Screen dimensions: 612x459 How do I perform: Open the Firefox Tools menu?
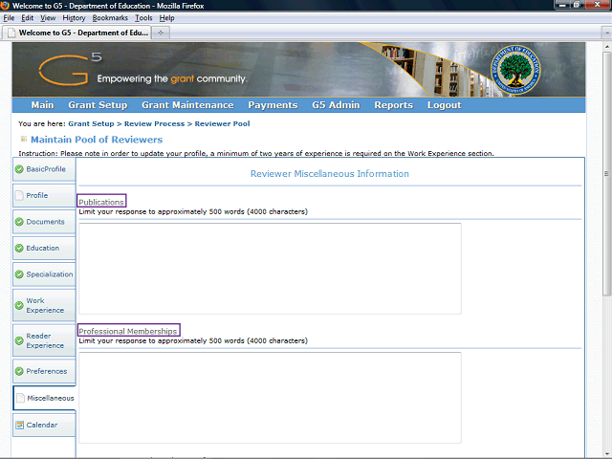click(143, 18)
